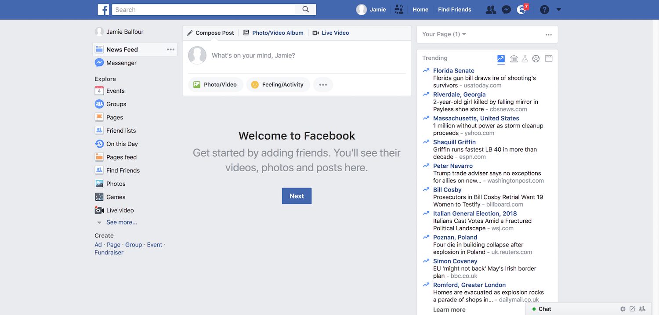The image size is (659, 315).
Task: Select the Compose Post tab
Action: tap(210, 33)
